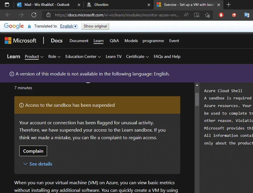The image size is (253, 193).
Task: Open the Q&A nav item
Action: click(115, 41)
